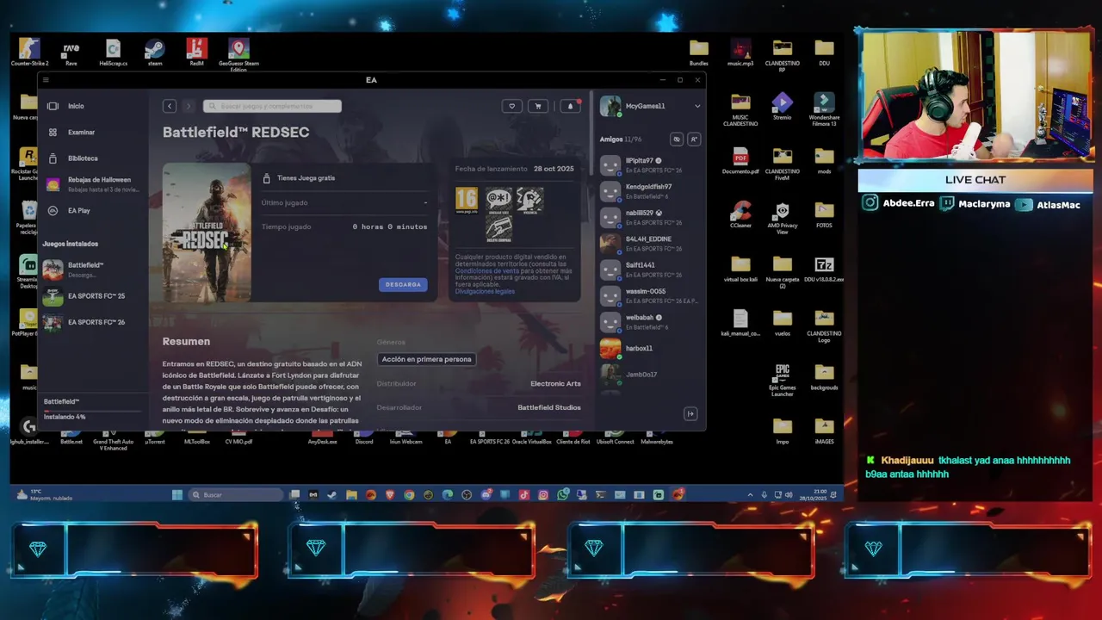Click PEGI 16 rating icon
Image resolution: width=1102 pixels, height=620 pixels.
467,201
